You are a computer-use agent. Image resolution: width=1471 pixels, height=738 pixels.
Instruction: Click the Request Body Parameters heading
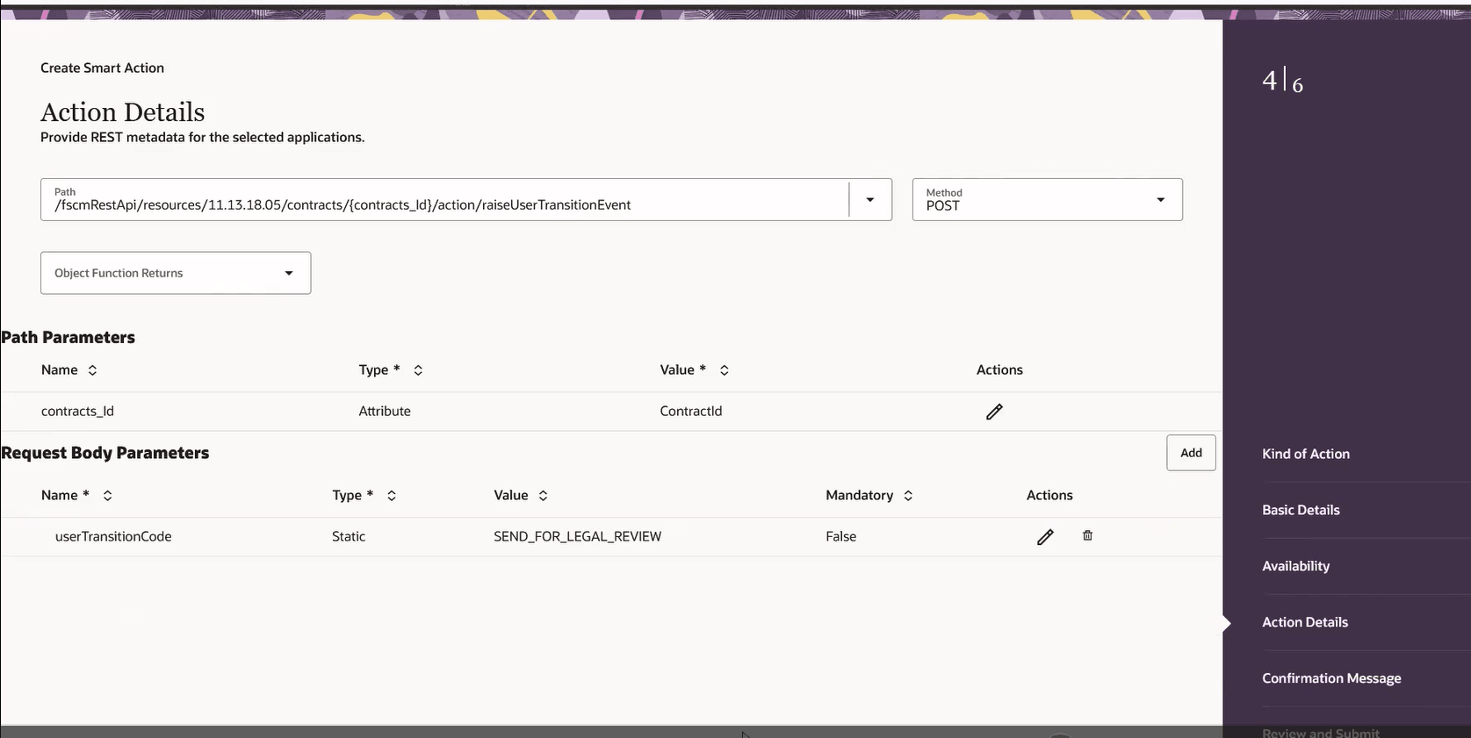click(x=105, y=454)
